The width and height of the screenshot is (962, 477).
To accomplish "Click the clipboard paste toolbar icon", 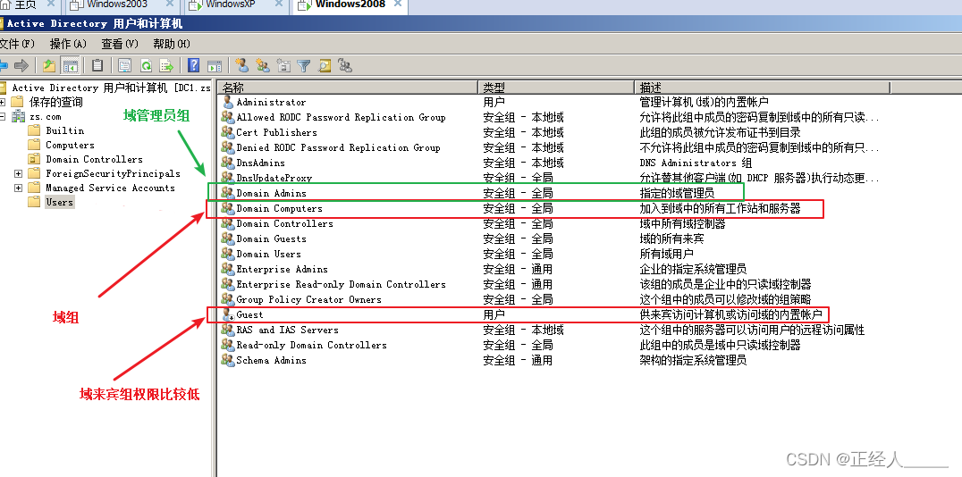I will pyautogui.click(x=97, y=65).
